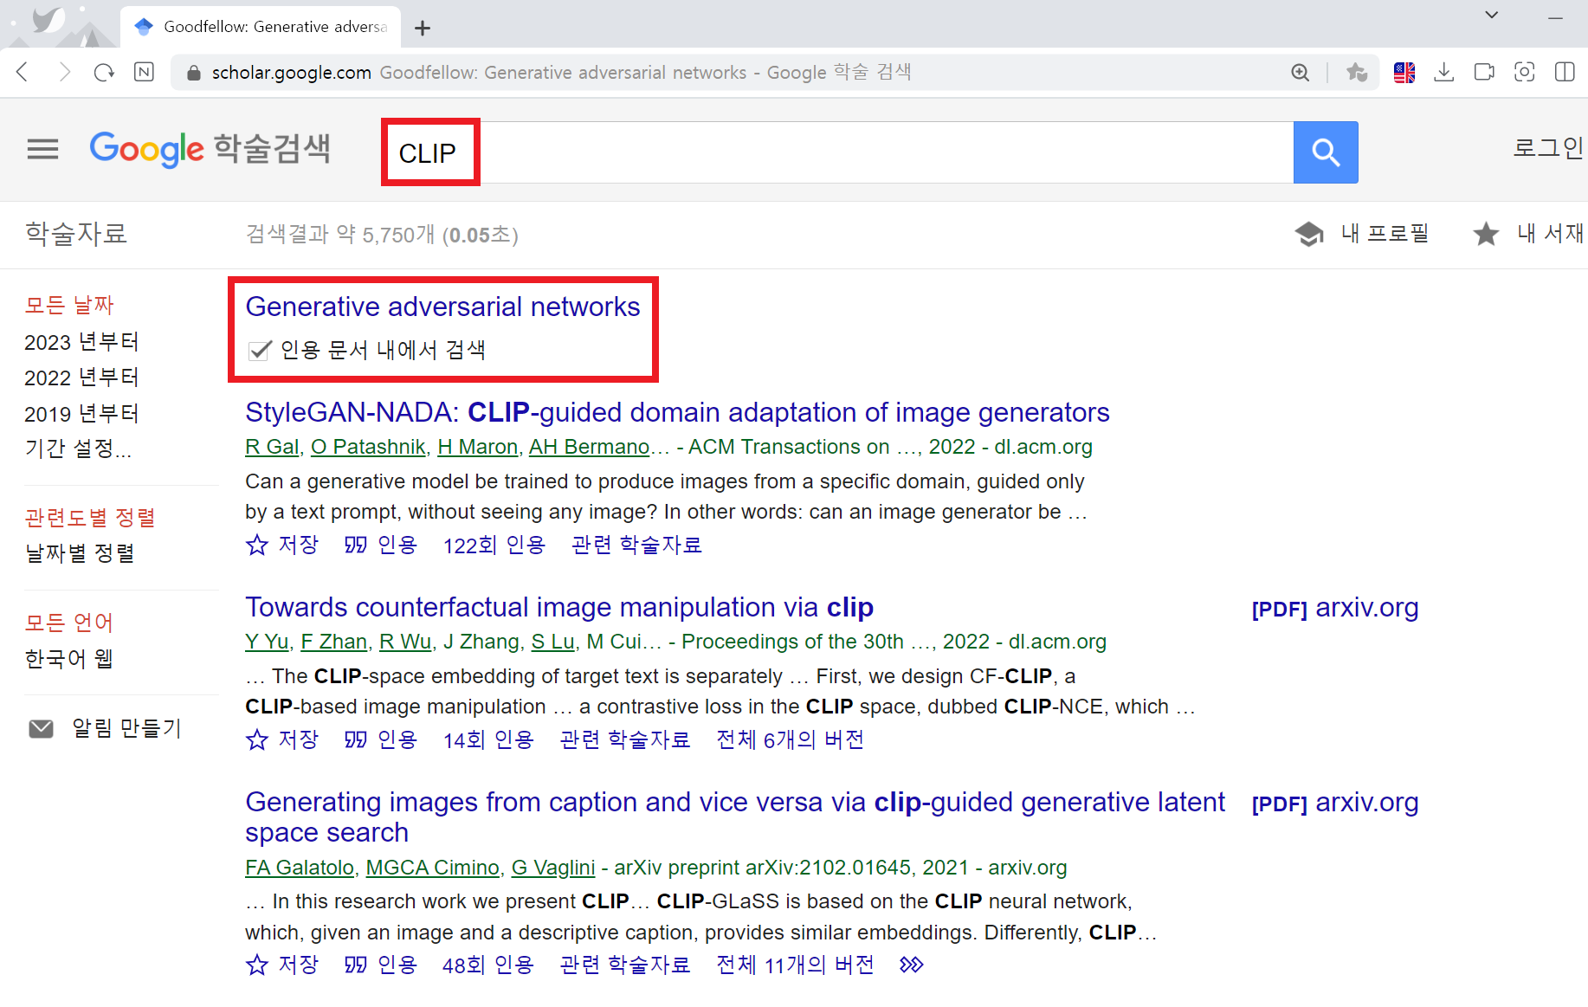Click the browser back arrow
The image size is (1588, 1007).
tap(23, 72)
